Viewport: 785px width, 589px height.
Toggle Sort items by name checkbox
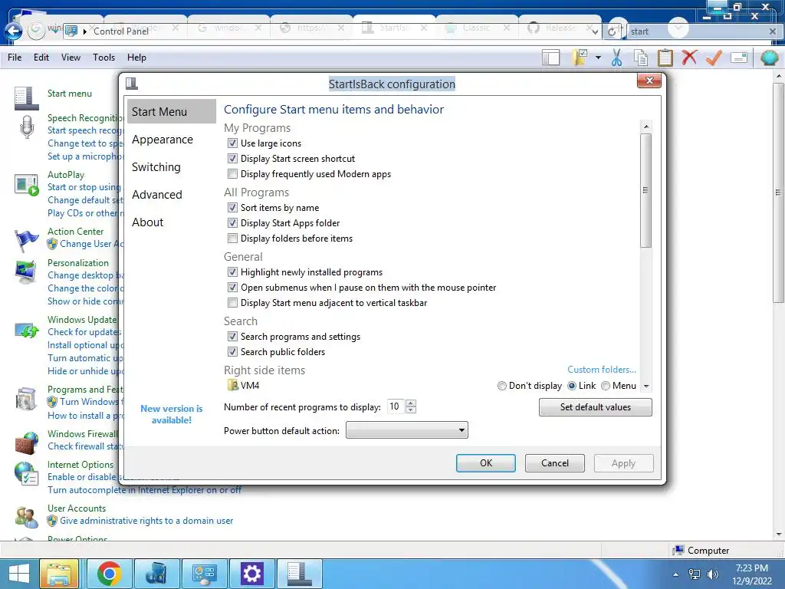[x=232, y=208]
